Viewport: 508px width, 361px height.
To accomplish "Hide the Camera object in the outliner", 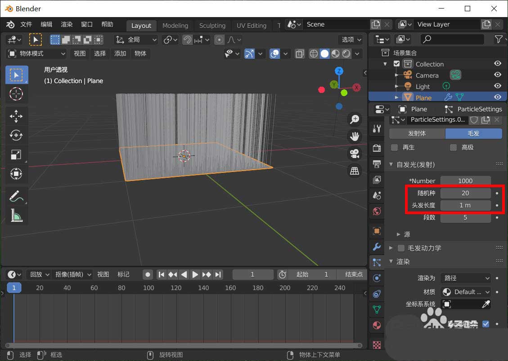I will (x=497, y=75).
